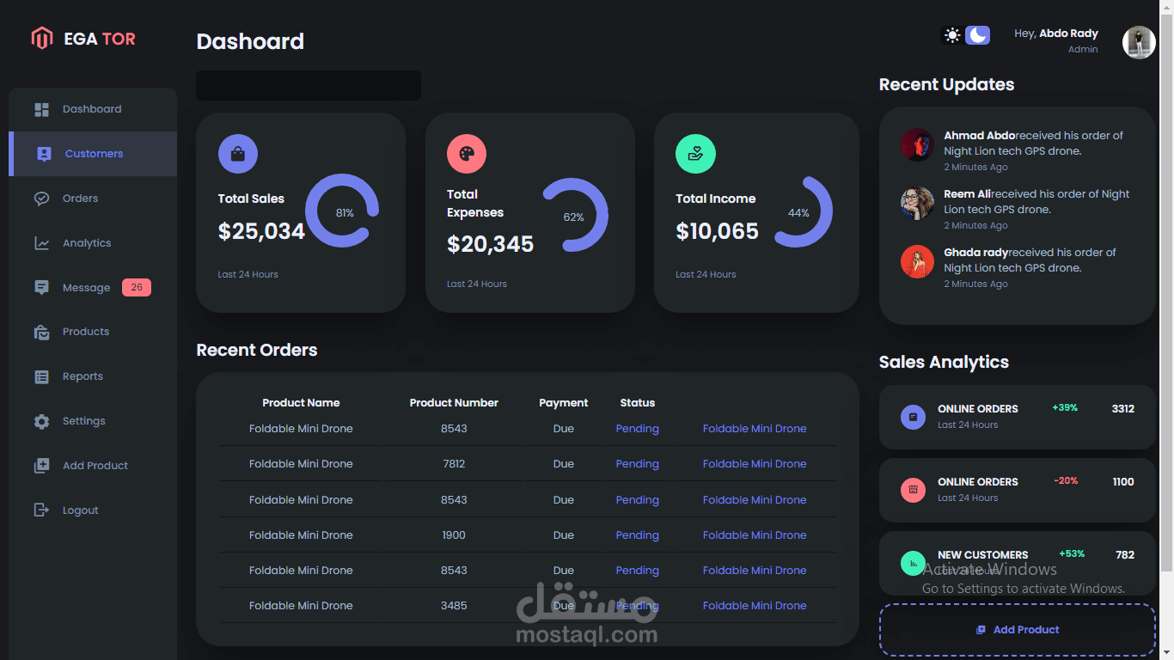Click the Orders checkmark bubble icon
The height and width of the screenshot is (660, 1174).
(41, 199)
